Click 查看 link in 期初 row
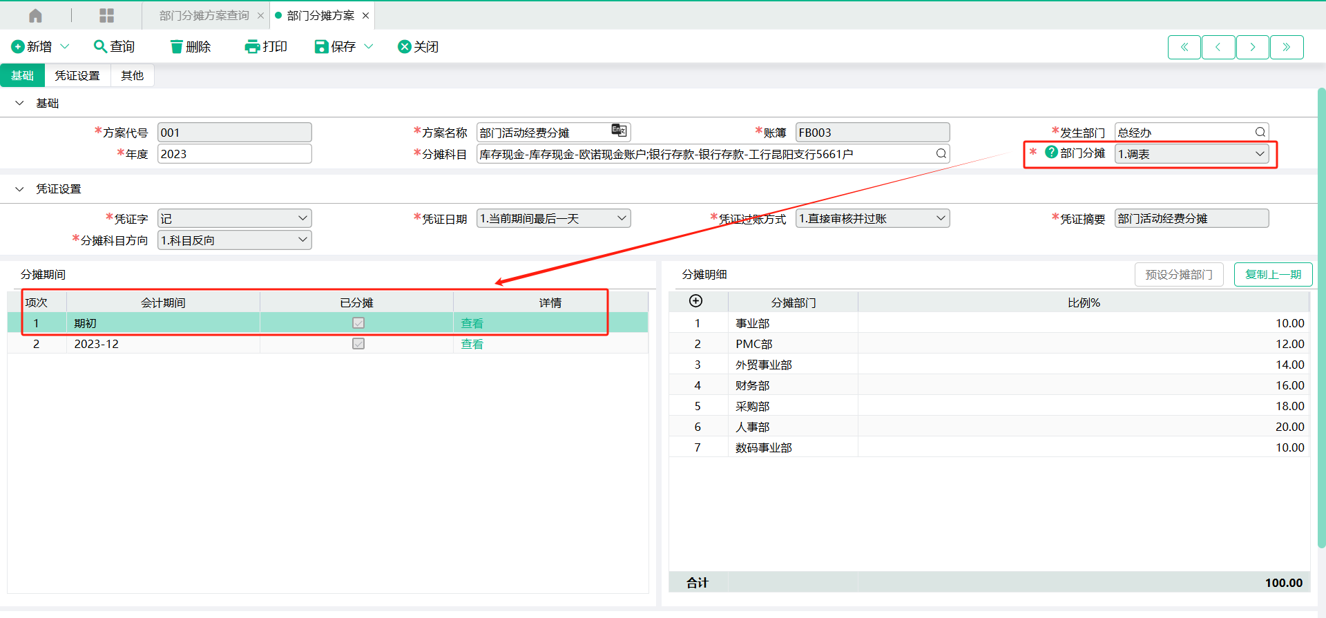Viewport: 1326px width, 618px height. pos(472,323)
